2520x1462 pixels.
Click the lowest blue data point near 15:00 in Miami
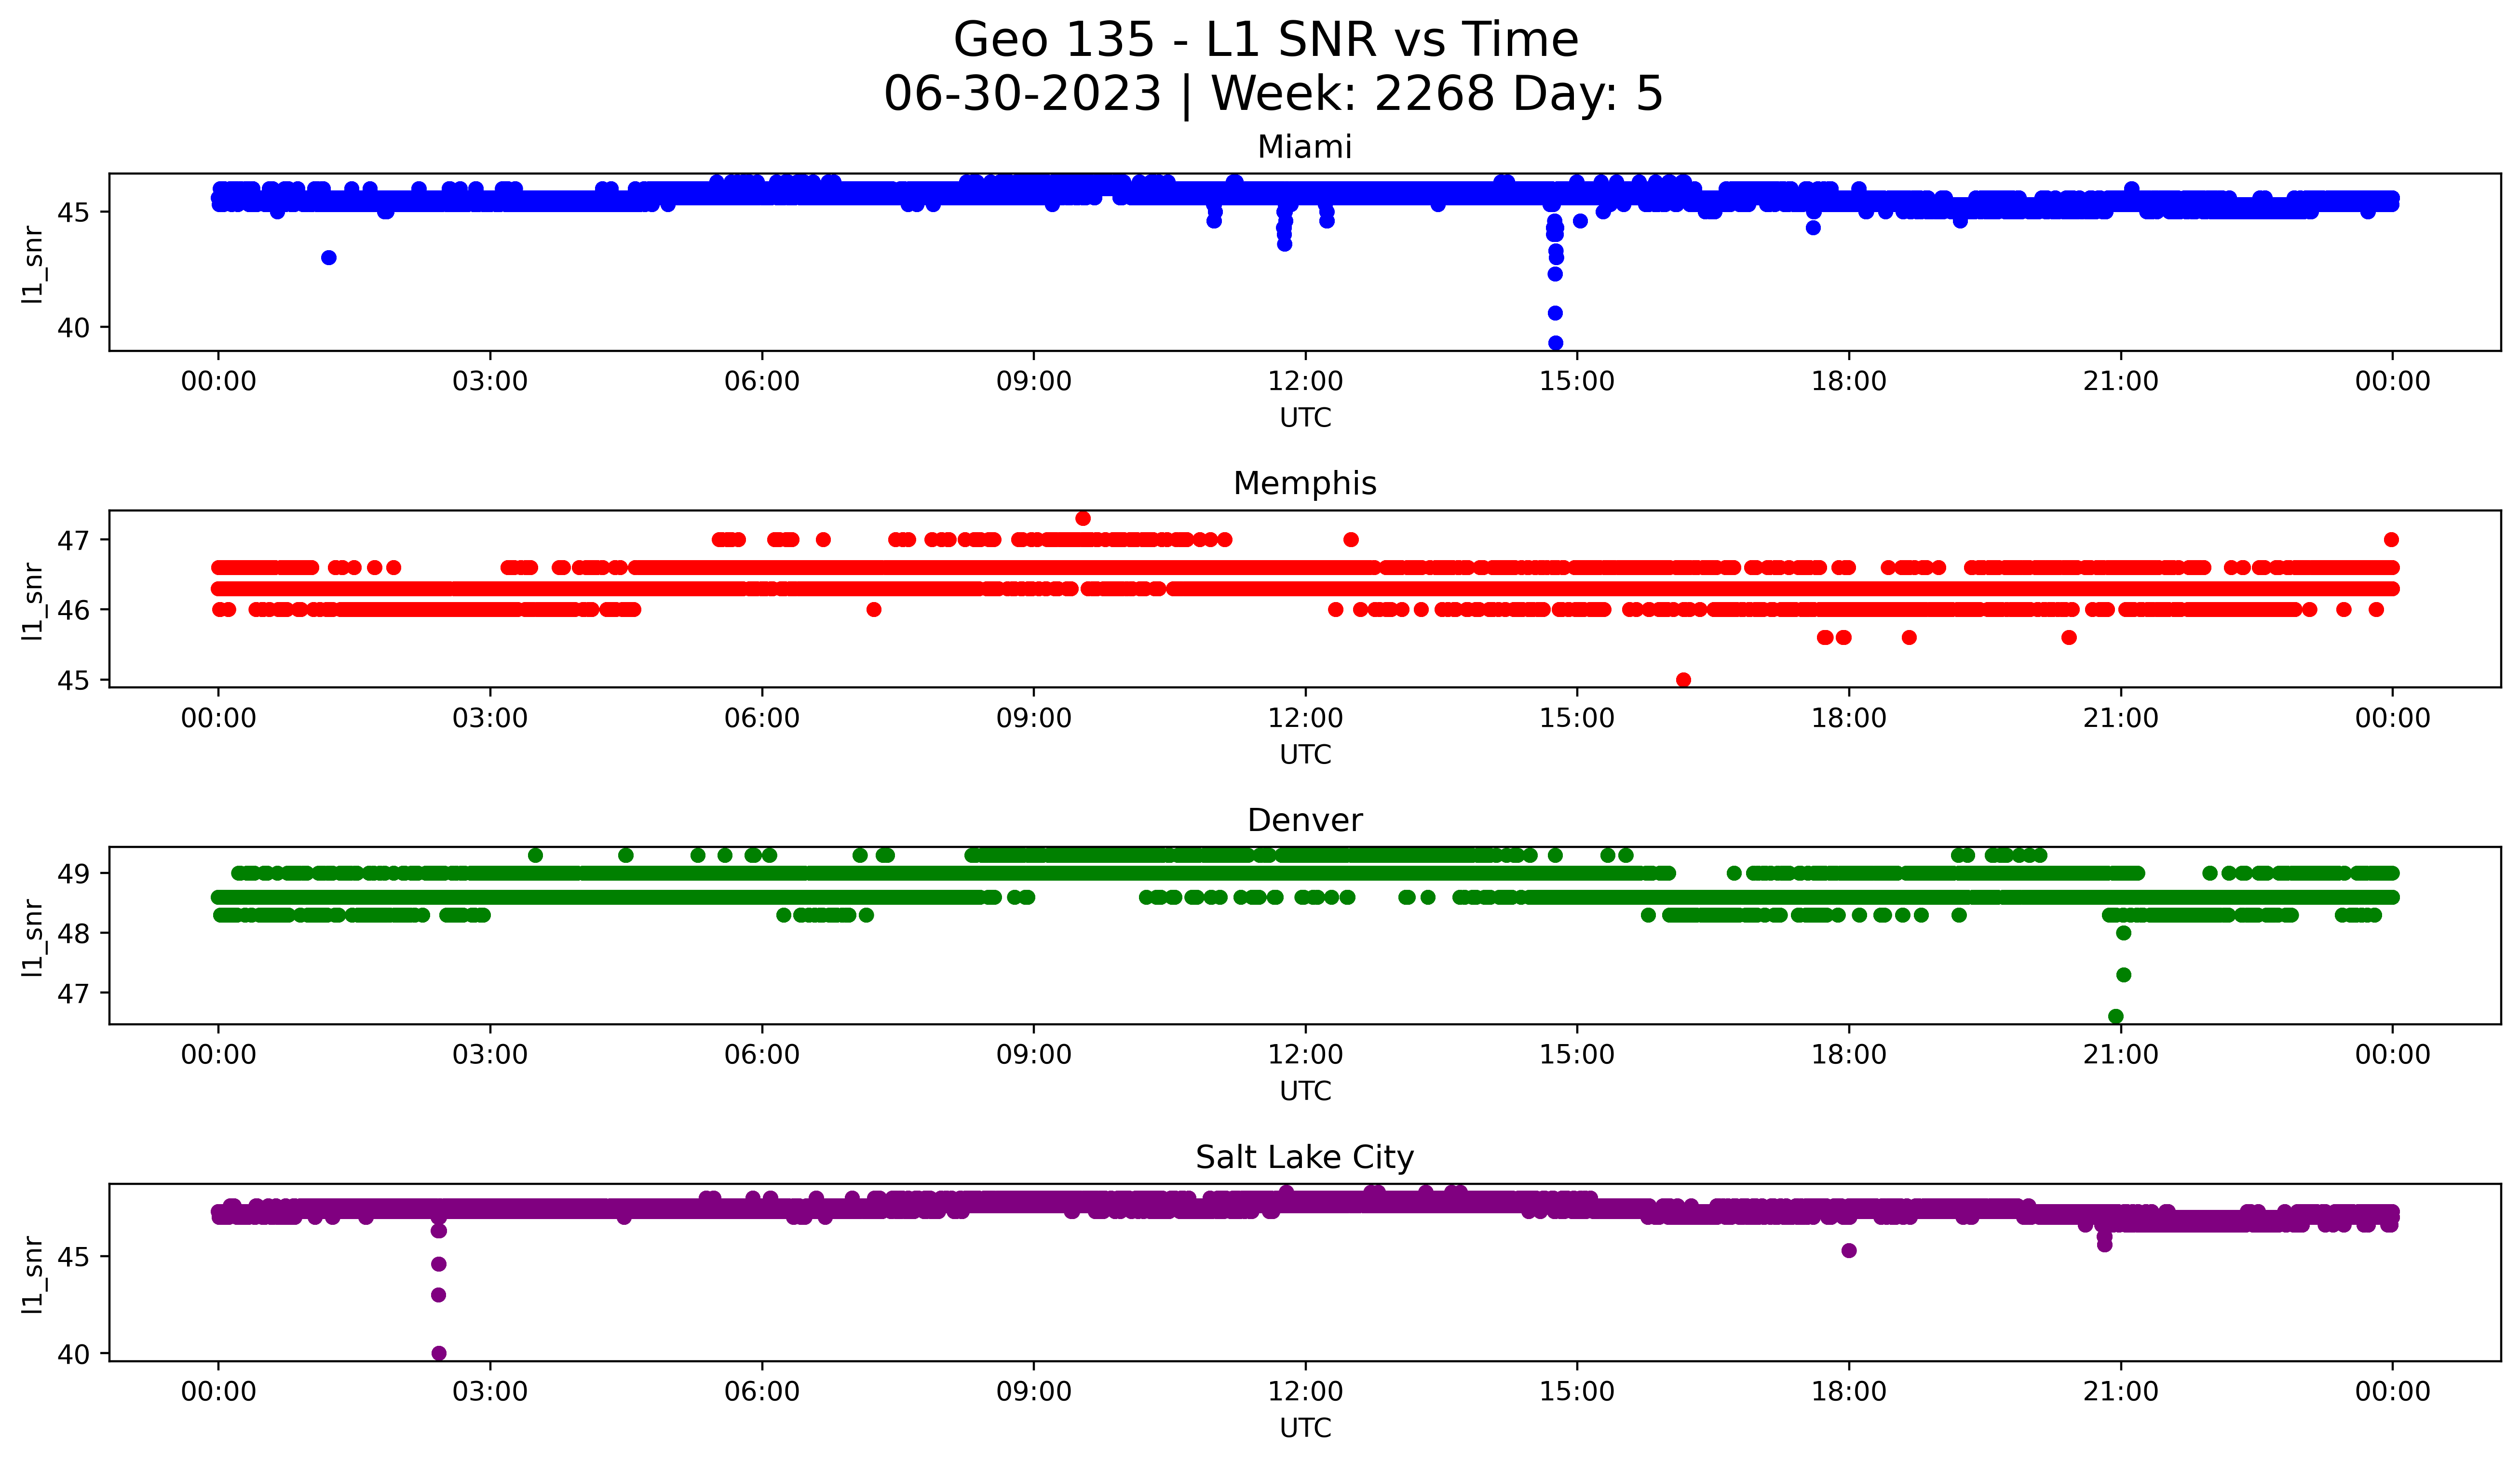pyautogui.click(x=1555, y=343)
